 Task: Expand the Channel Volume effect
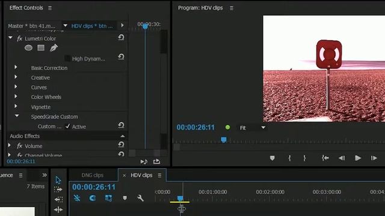[x=9, y=155]
